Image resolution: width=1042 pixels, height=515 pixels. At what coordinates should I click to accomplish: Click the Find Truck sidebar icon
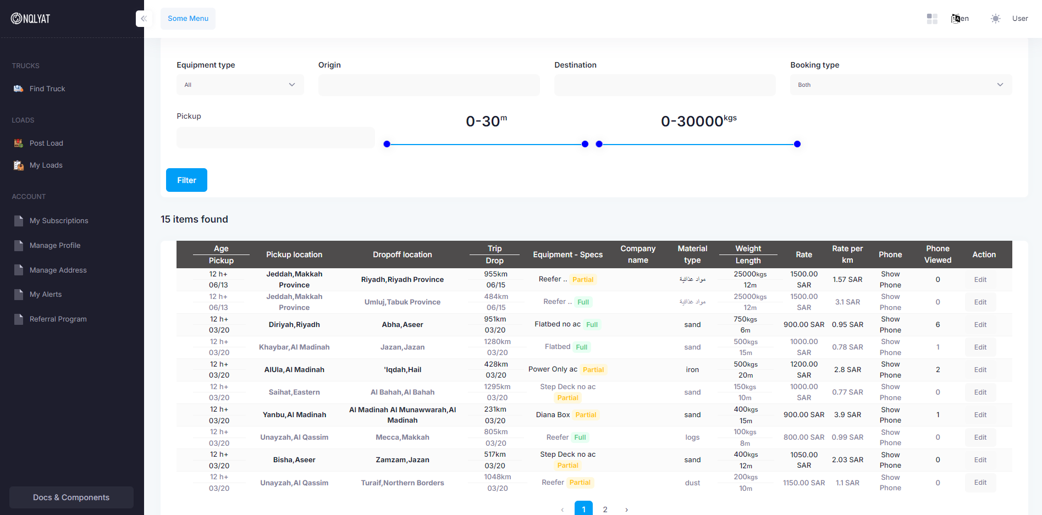coord(18,88)
